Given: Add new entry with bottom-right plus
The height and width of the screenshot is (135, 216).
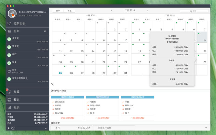Looking at the screenshot, I should pos(206,128).
